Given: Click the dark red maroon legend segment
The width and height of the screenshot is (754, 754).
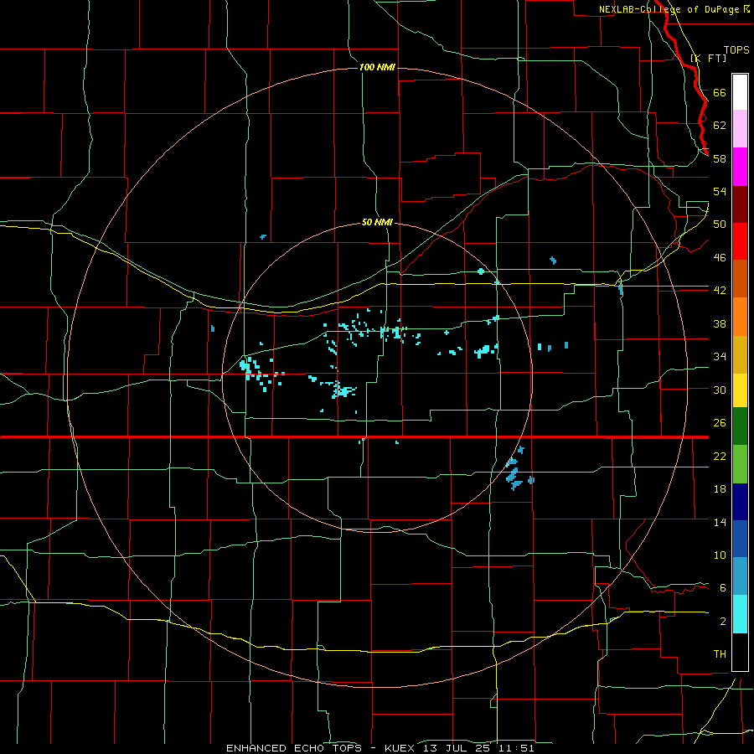Looking at the screenshot, I should point(740,204).
